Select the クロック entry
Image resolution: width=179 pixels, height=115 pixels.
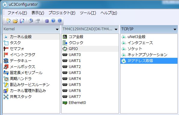pos(90,43)
